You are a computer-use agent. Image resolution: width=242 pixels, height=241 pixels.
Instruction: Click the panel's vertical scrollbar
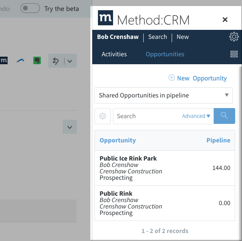click(240, 153)
